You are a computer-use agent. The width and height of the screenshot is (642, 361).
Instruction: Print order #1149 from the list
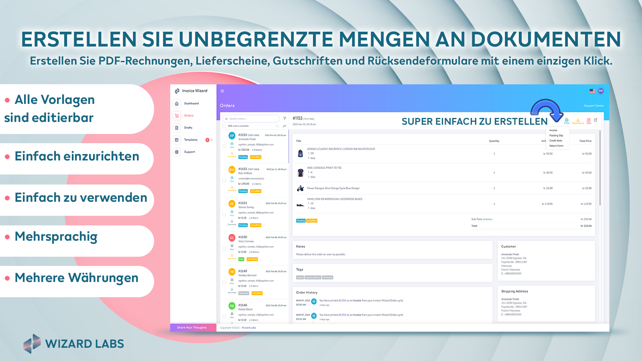click(232, 281)
